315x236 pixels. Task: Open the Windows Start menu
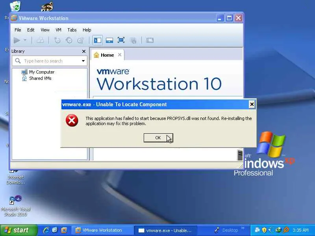(x=19, y=230)
